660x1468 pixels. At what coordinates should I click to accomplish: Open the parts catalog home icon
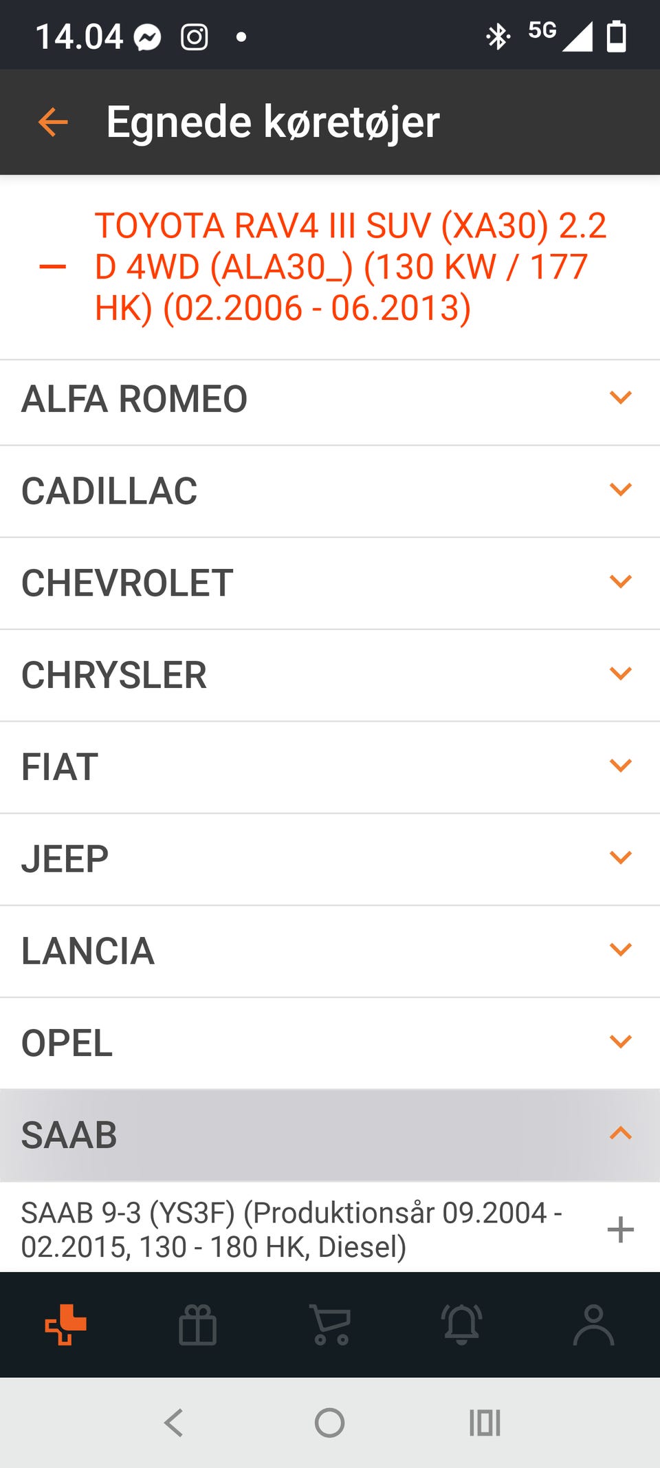click(x=65, y=1324)
